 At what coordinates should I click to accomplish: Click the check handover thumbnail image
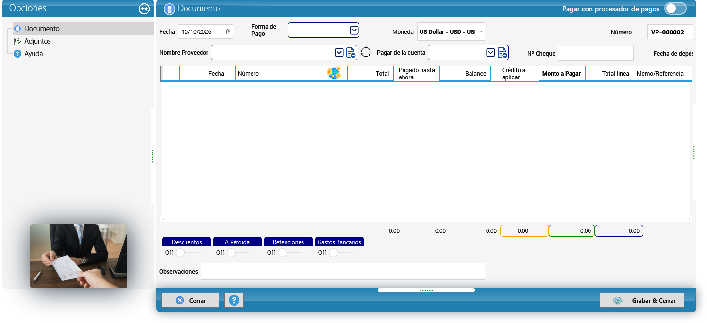pos(79,256)
